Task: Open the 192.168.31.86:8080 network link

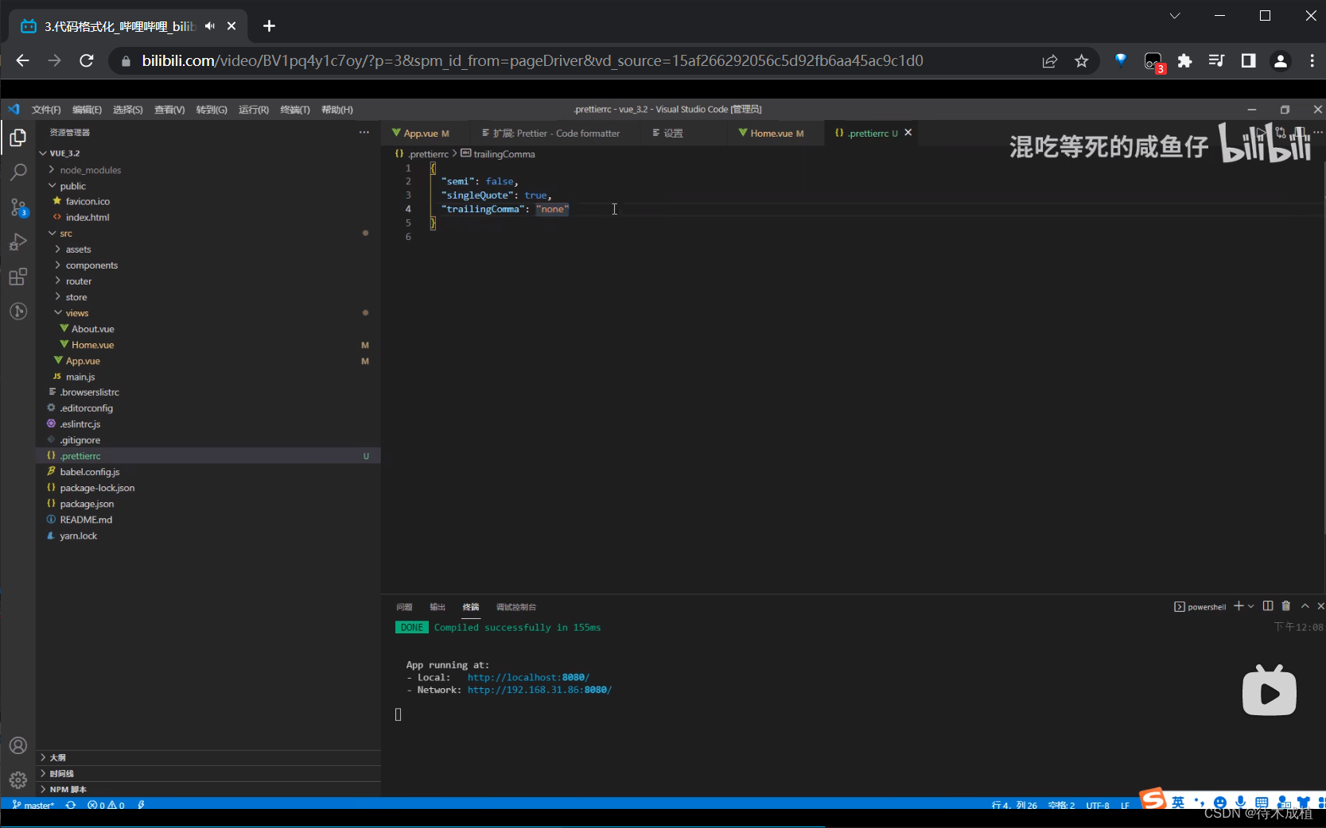Action: click(539, 690)
